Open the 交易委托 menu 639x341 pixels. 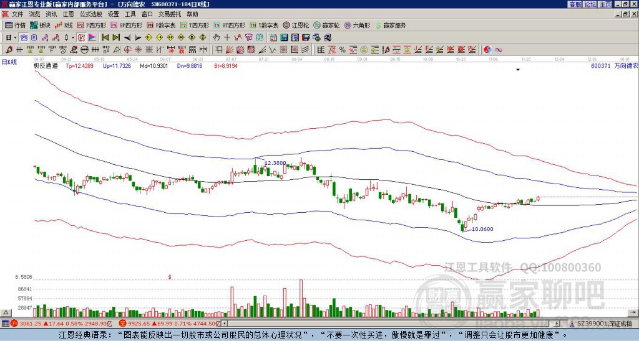point(170,14)
